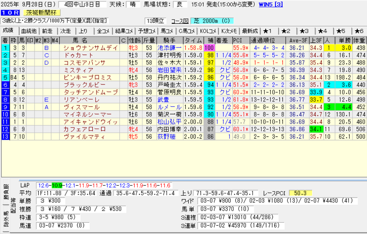Click the 単勝 odds column header
The image size is (367, 234).
click(x=343, y=40)
